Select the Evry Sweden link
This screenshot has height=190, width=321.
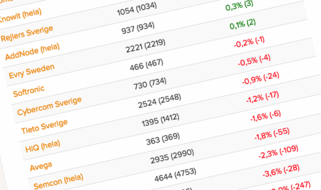31,71
